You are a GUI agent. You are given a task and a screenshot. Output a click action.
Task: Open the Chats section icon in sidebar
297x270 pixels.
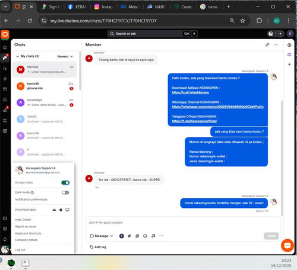click(5, 57)
